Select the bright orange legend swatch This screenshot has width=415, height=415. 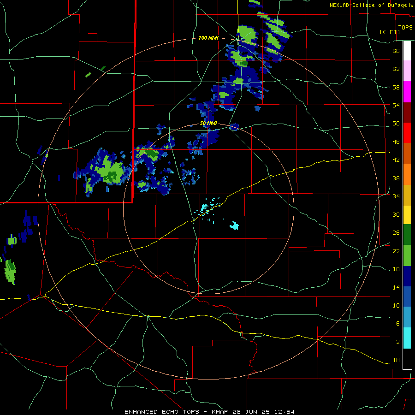click(x=407, y=174)
